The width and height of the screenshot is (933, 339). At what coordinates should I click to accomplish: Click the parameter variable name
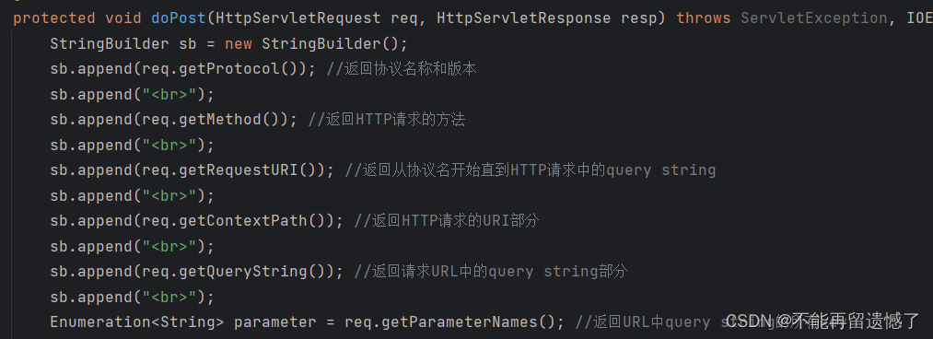pos(274,321)
